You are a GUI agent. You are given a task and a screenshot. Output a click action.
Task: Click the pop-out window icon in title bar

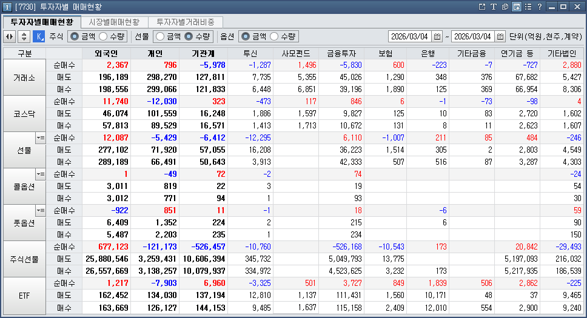click(482, 7)
